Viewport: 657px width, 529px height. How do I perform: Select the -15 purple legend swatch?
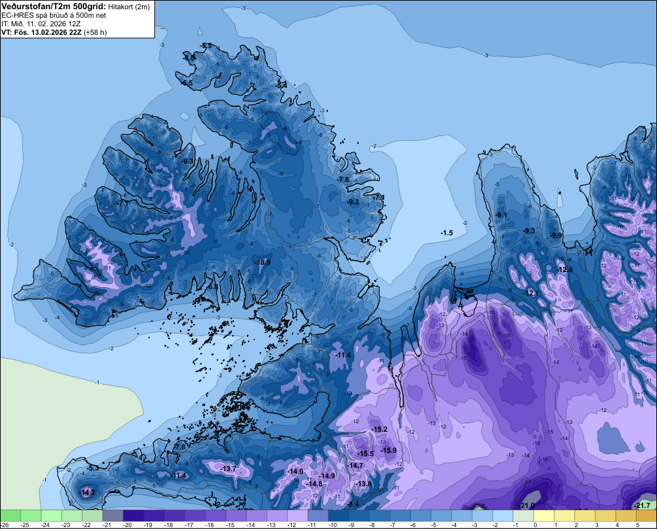pos(236,515)
